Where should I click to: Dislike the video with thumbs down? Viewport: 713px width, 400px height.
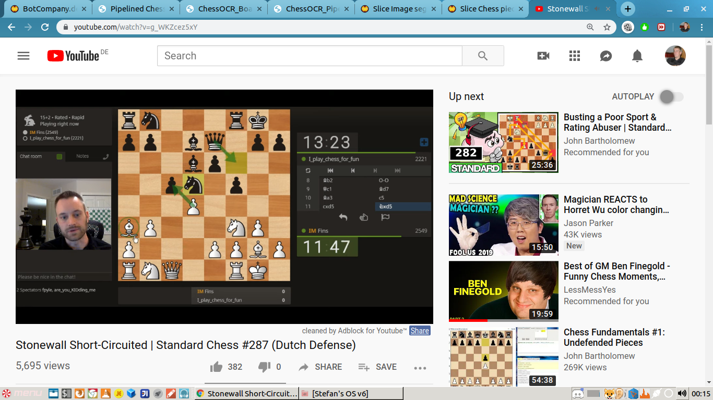point(265,367)
